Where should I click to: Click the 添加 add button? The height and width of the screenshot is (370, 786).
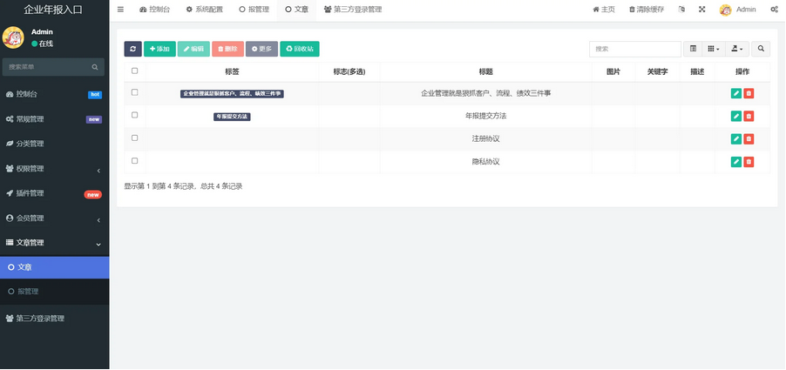(x=159, y=49)
